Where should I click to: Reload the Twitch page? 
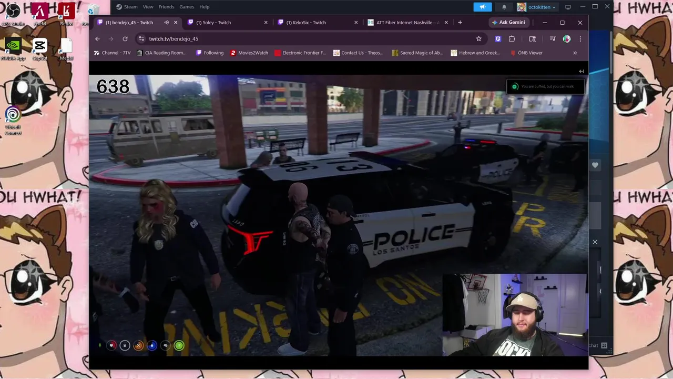tap(125, 39)
